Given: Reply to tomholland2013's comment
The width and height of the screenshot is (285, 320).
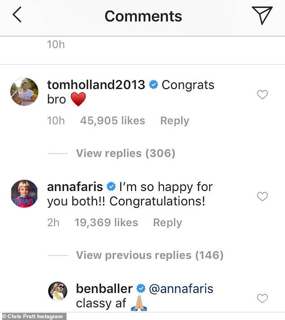Looking at the screenshot, I should pos(174,121).
